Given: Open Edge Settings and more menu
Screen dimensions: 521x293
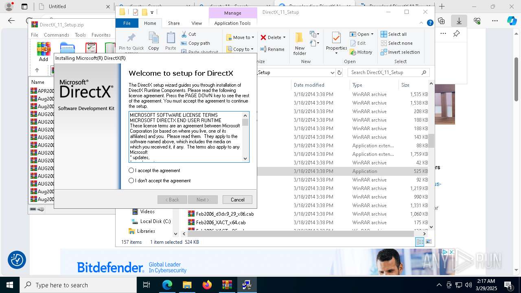Looking at the screenshot, I should tap(495, 21).
